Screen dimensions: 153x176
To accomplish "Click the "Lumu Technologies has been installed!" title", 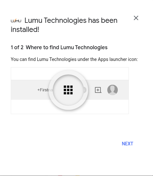I will [64, 25].
